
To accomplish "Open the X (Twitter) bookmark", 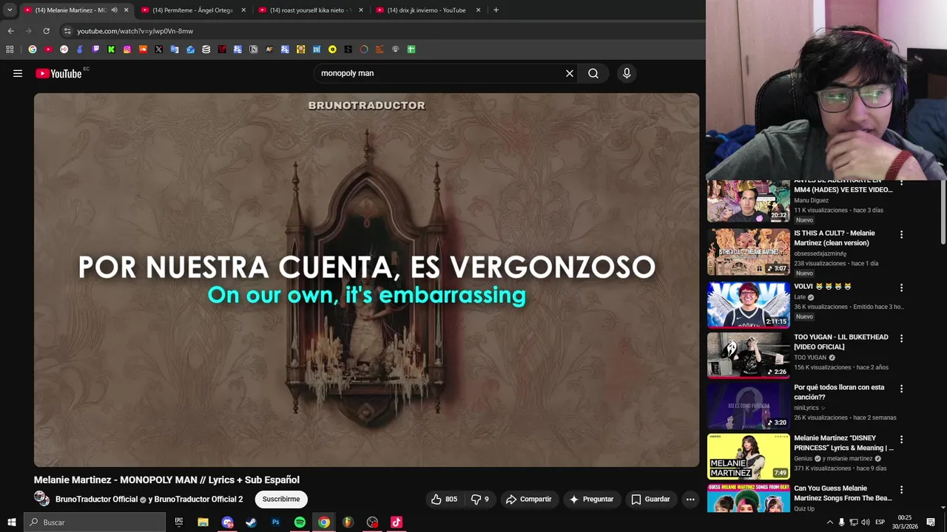I will (158, 50).
